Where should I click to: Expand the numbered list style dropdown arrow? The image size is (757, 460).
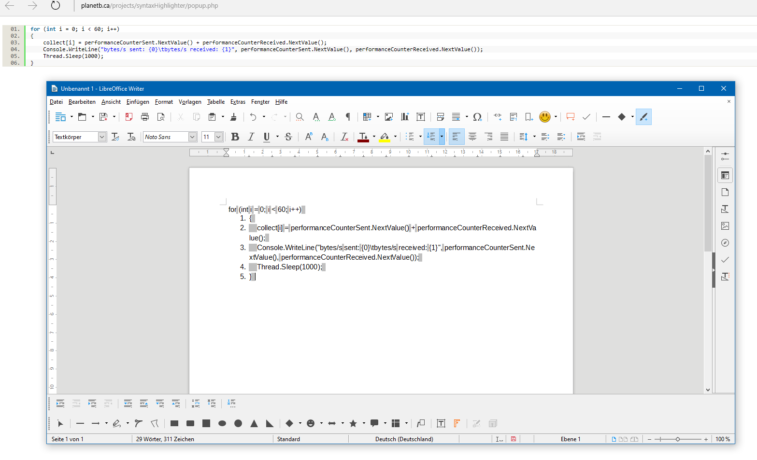point(442,137)
